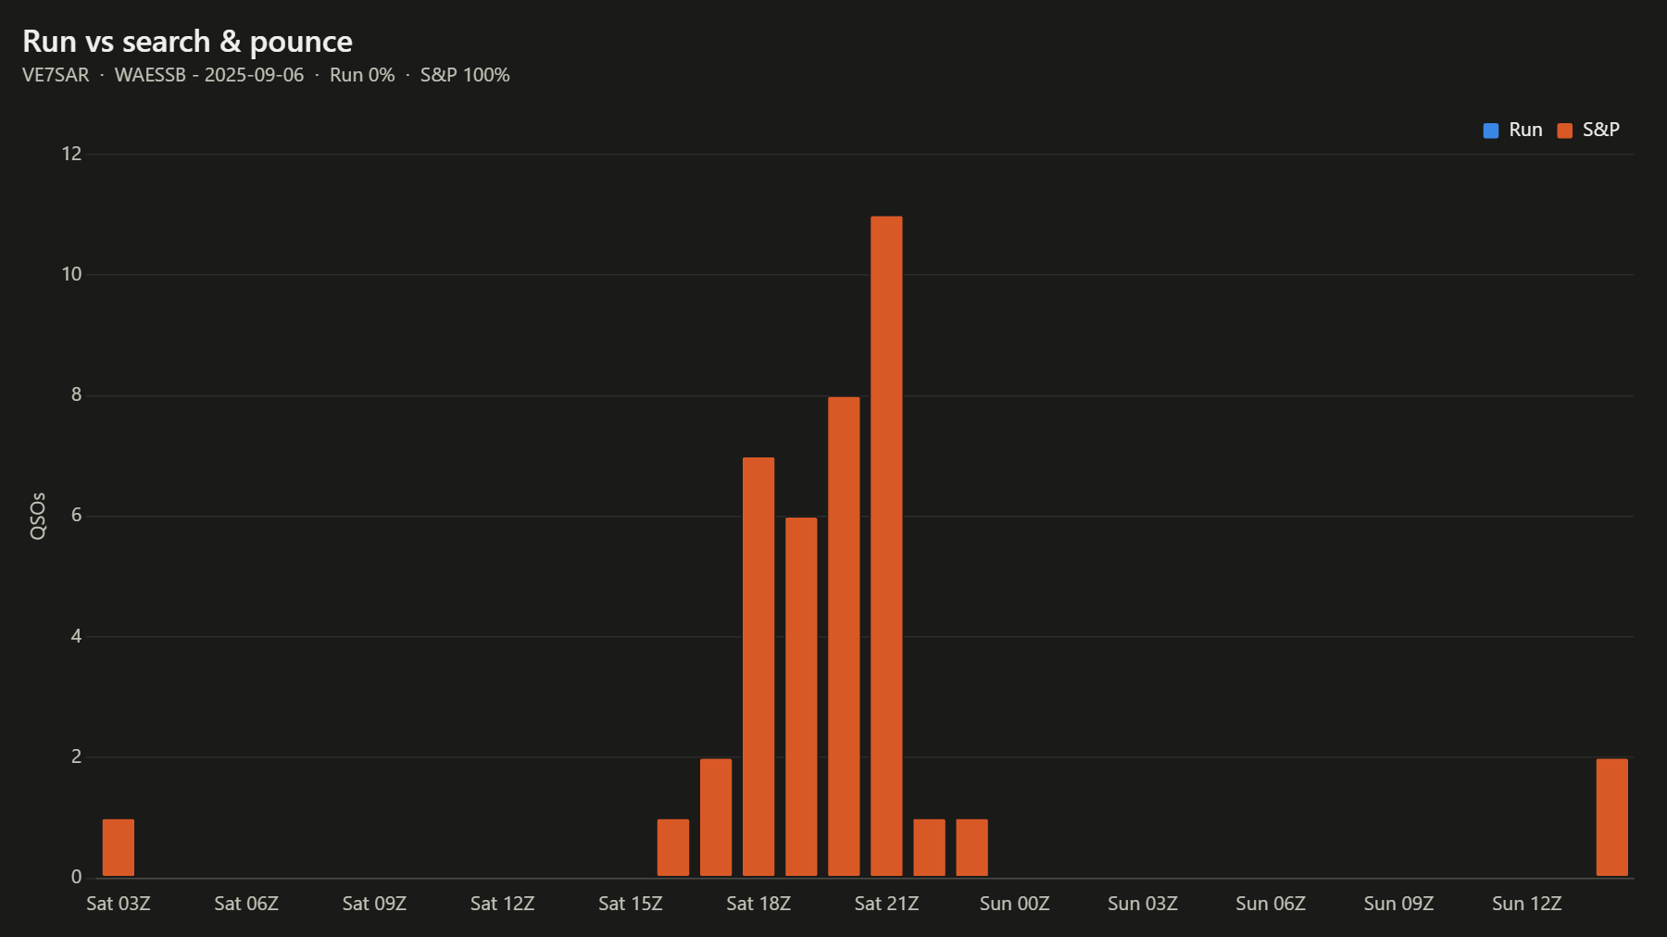This screenshot has height=937, width=1667.
Task: Click the 'QSOs' y-axis label
Action: click(38, 516)
